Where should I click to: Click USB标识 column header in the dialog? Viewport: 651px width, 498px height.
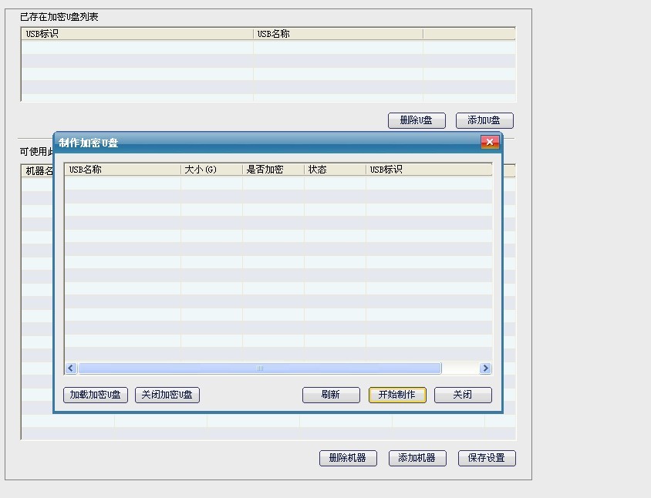(x=428, y=170)
